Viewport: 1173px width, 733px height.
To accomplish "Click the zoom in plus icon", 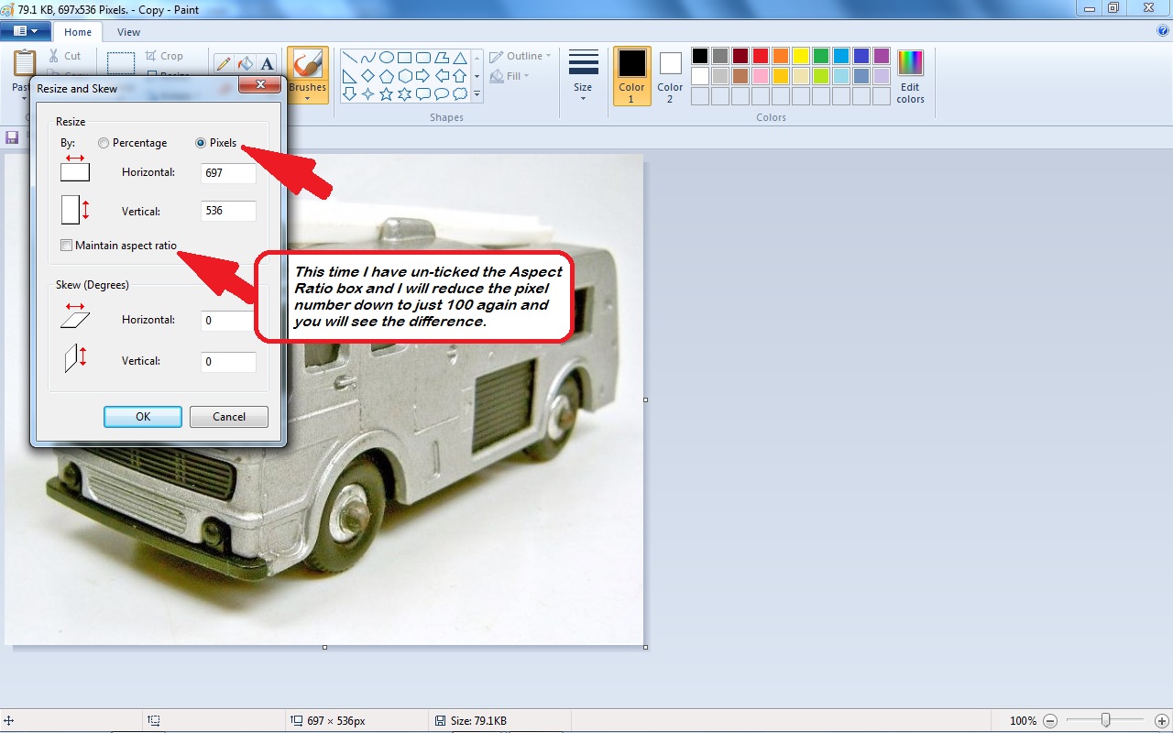I will click(x=1161, y=721).
